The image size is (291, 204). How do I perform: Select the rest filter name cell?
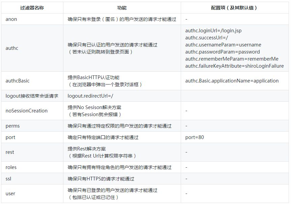point(32,152)
